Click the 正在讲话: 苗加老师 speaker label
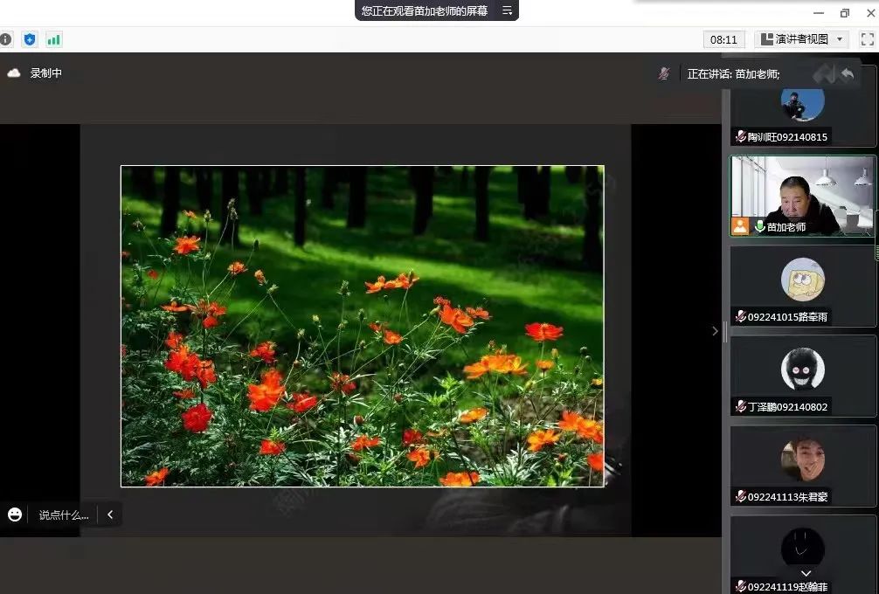This screenshot has height=594, width=879. (733, 74)
